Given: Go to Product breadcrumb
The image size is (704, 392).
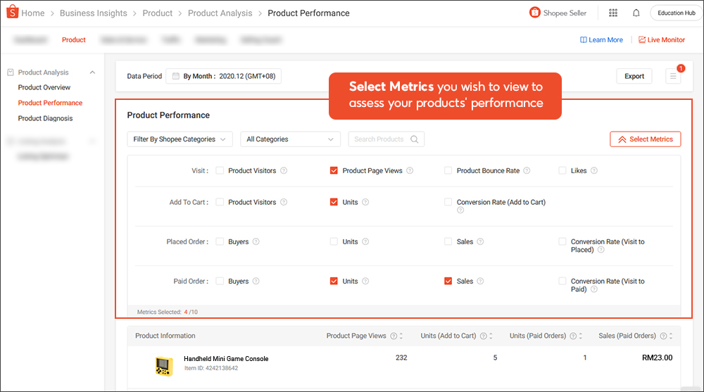Looking at the screenshot, I should [158, 13].
